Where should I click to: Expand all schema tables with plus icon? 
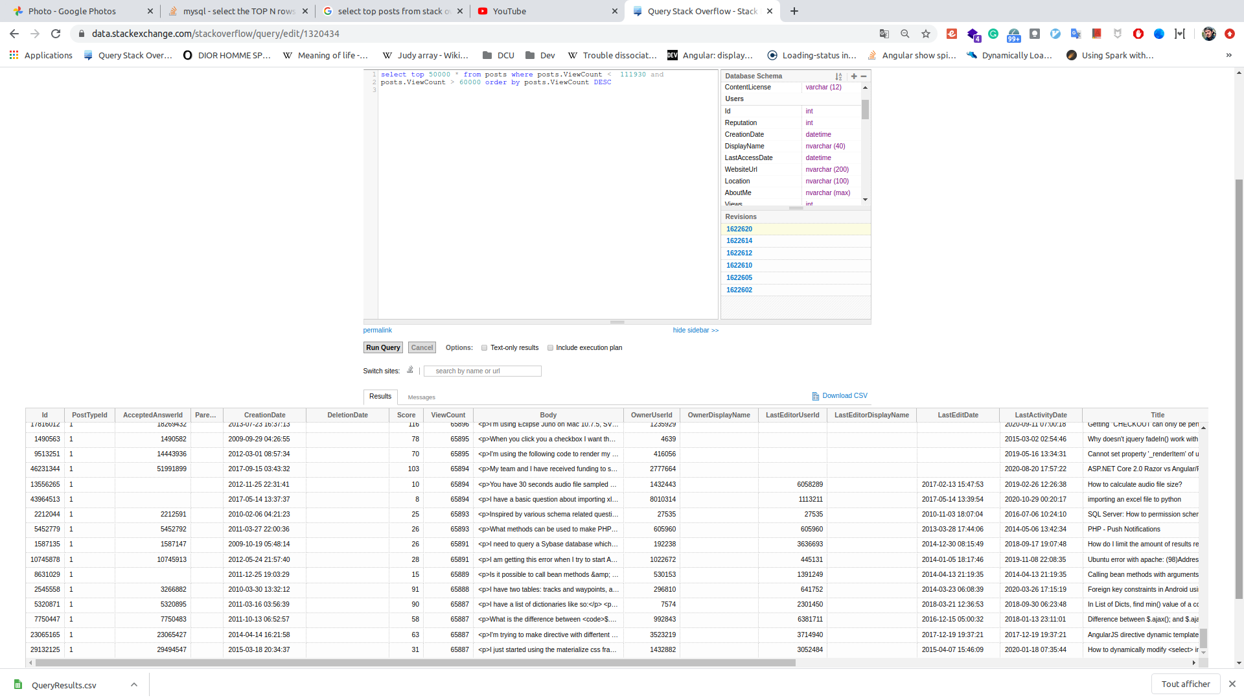(854, 76)
